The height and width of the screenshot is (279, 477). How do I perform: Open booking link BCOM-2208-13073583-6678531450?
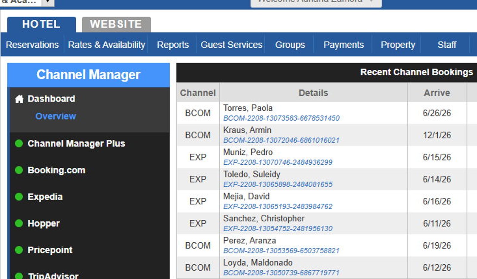point(281,118)
